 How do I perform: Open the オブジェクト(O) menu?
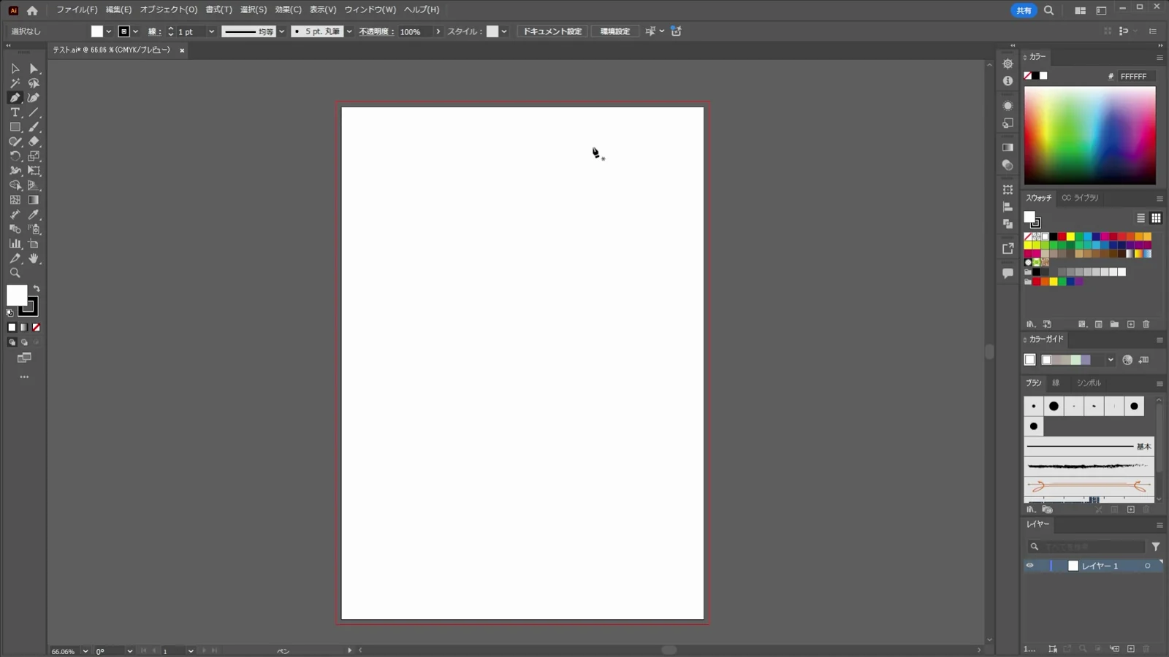[x=169, y=9]
